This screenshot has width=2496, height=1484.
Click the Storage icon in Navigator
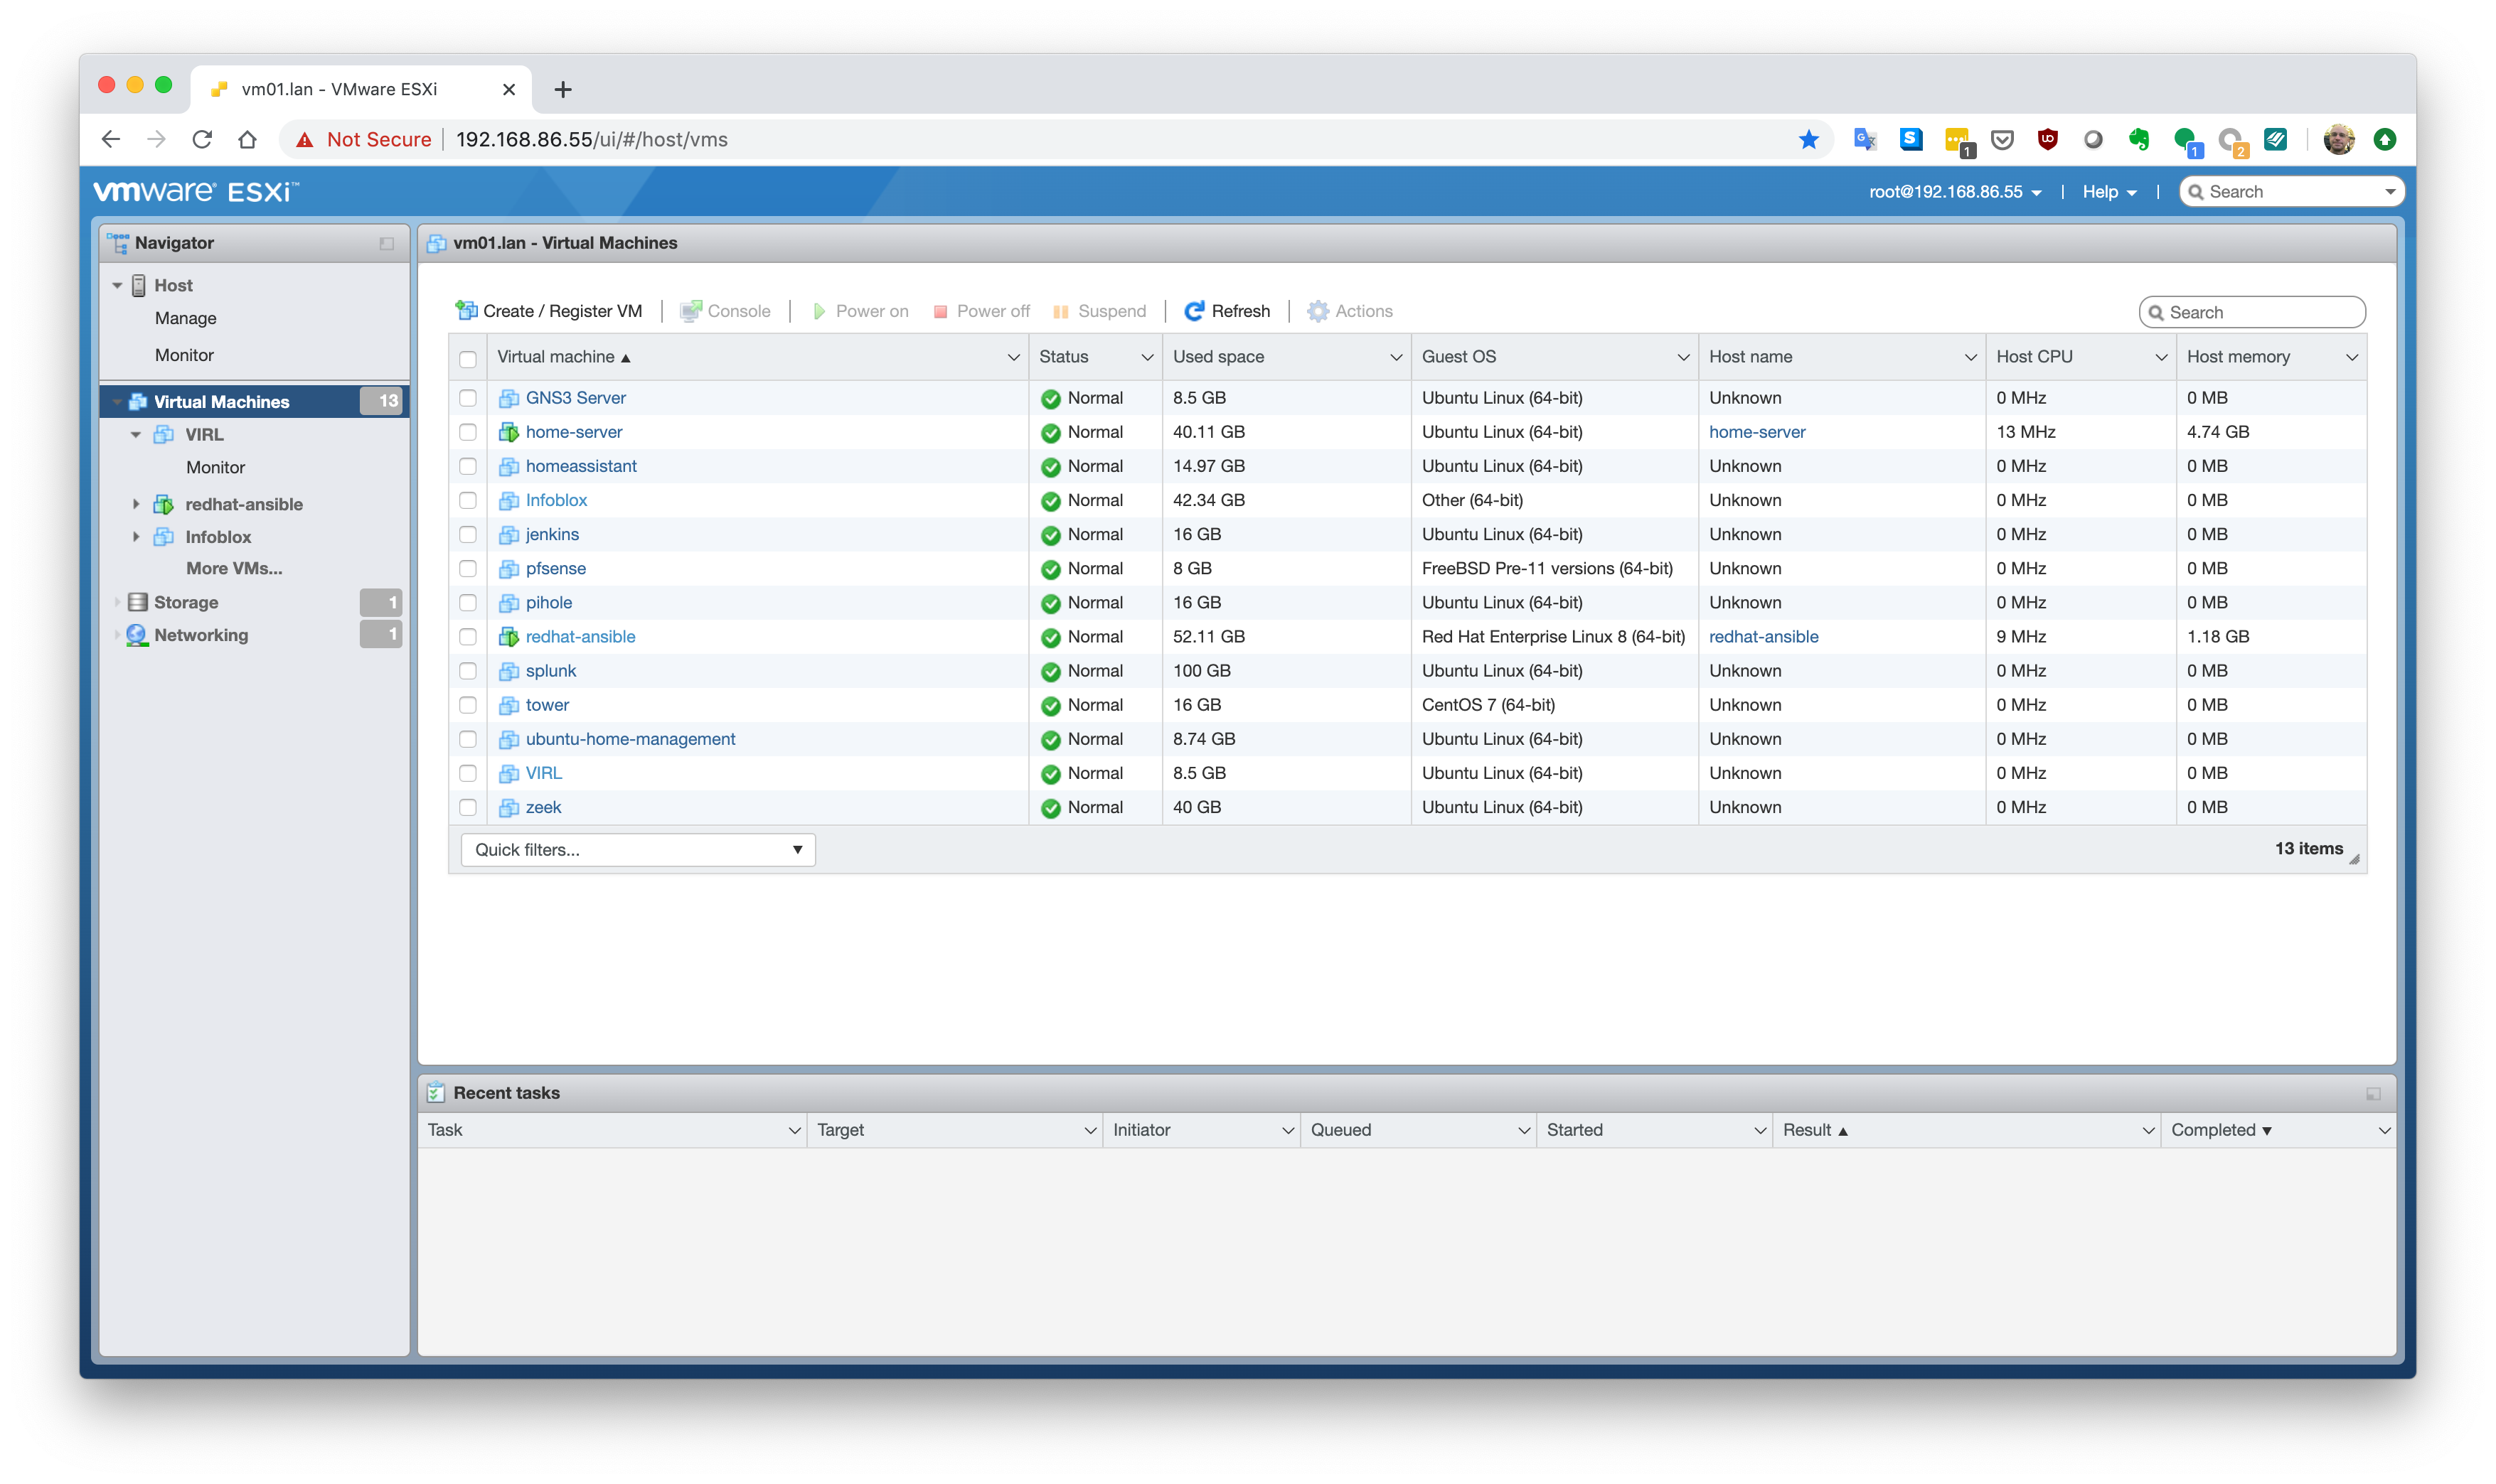(138, 602)
